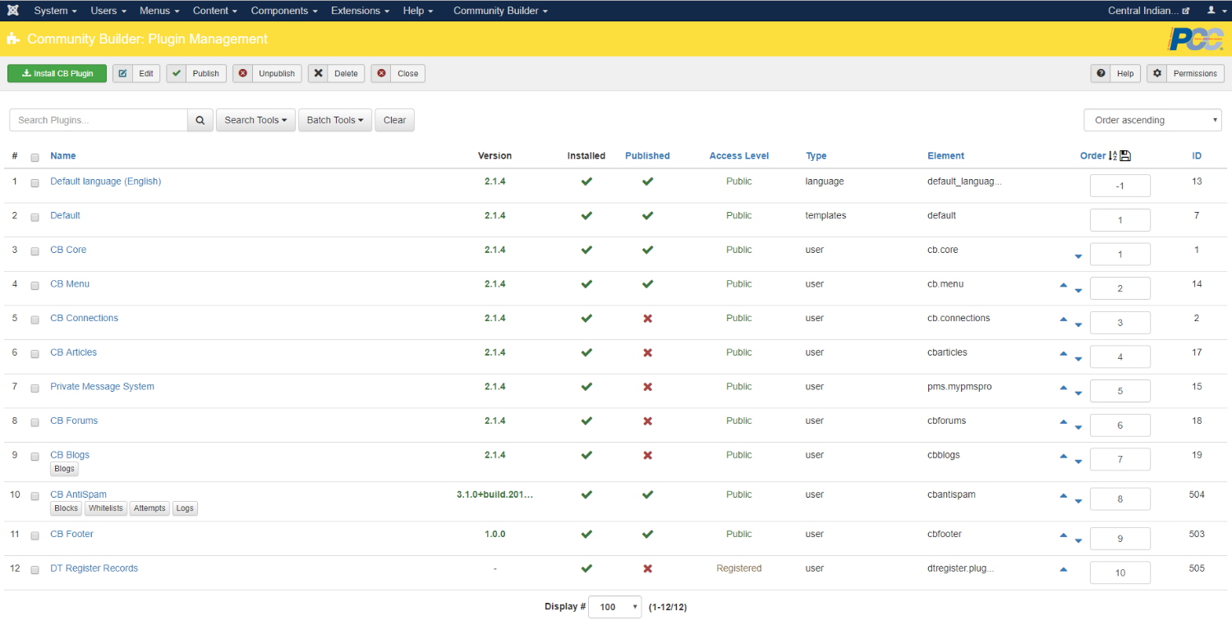The image size is (1232, 625).
Task: Open the Components menu
Action: (285, 11)
